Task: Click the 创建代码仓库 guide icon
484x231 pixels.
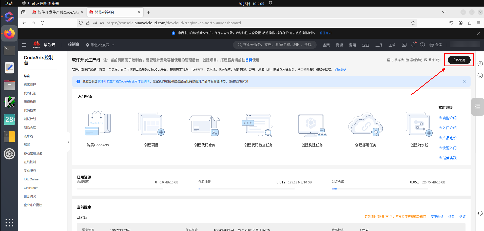Action: pos(205,125)
